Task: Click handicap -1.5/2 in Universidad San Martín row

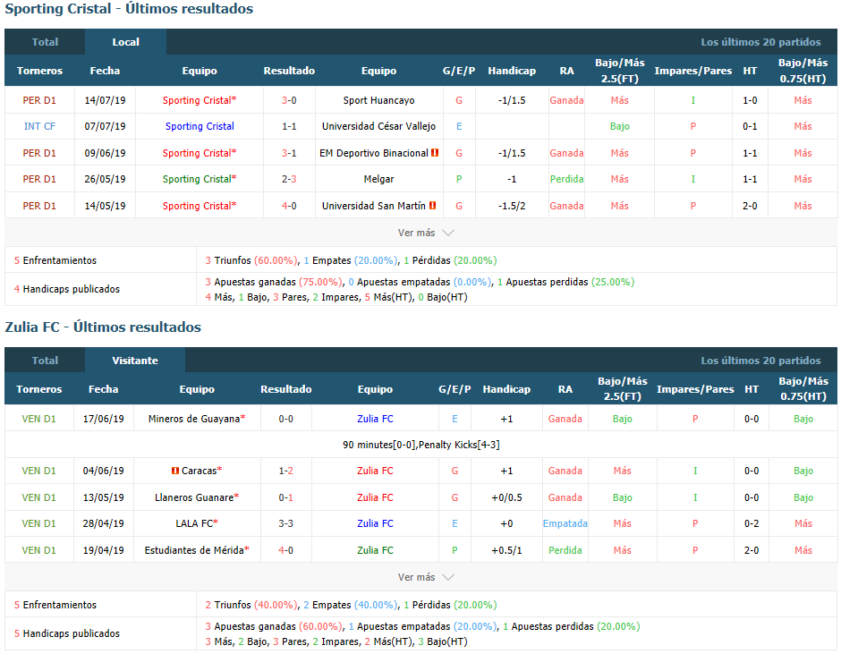Action: click(512, 206)
